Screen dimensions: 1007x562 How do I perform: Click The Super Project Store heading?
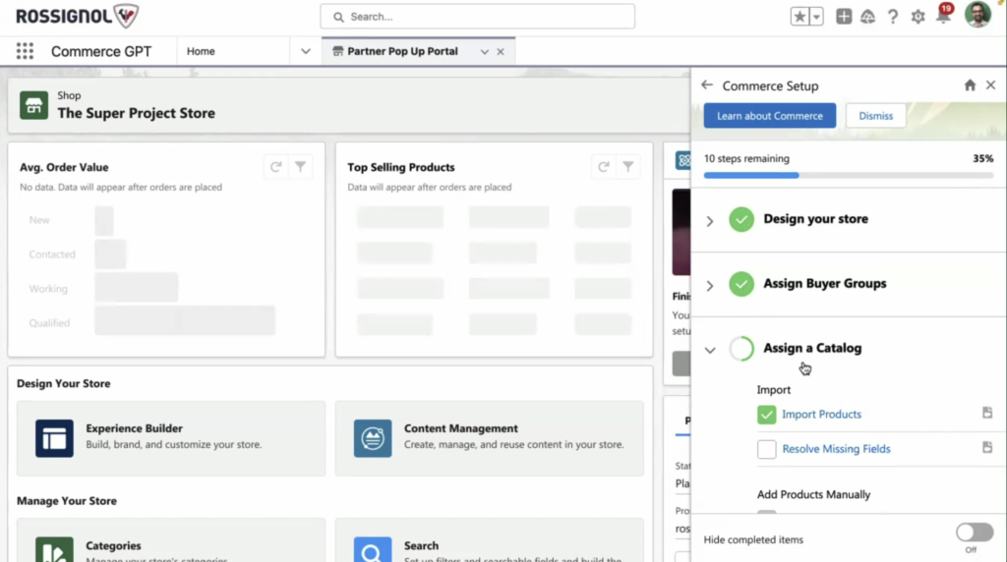click(x=136, y=114)
